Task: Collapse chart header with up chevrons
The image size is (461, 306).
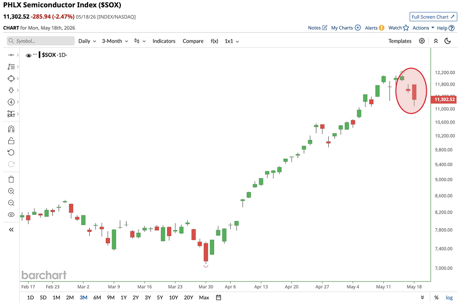Action: [x=436, y=41]
